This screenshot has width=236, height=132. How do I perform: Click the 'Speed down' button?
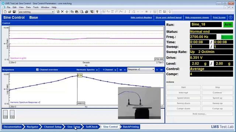[x=183, y=98]
